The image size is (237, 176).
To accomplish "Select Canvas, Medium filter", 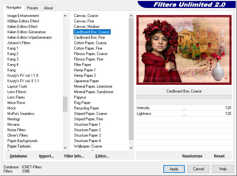I will 86,27.
